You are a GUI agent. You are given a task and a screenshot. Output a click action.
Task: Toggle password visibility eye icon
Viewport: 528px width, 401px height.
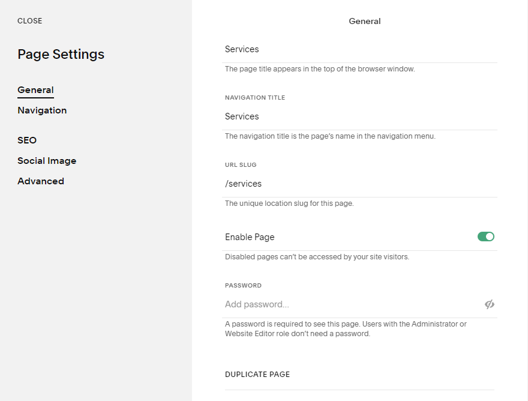click(x=490, y=304)
